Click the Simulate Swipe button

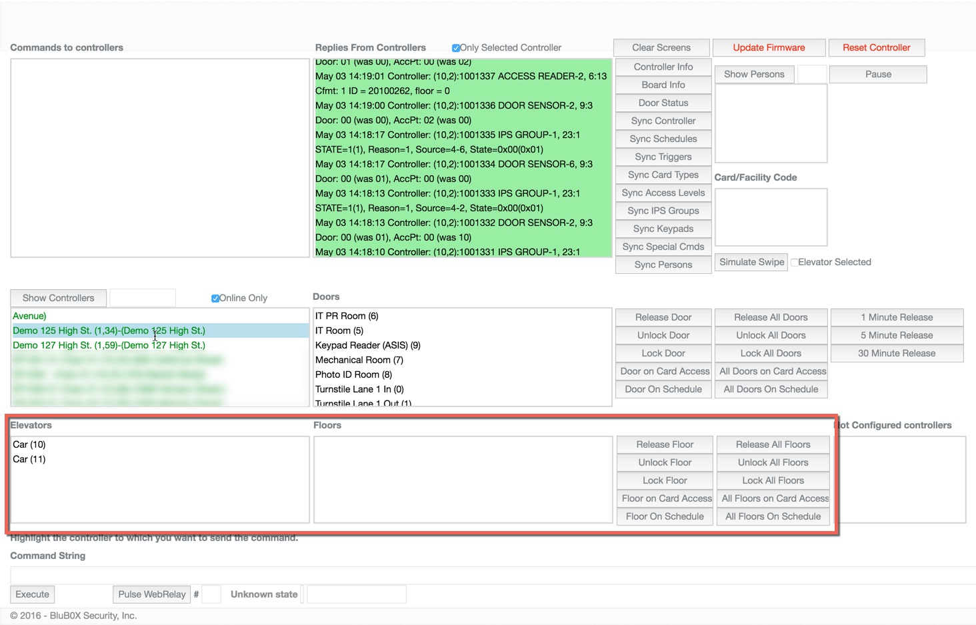click(751, 262)
